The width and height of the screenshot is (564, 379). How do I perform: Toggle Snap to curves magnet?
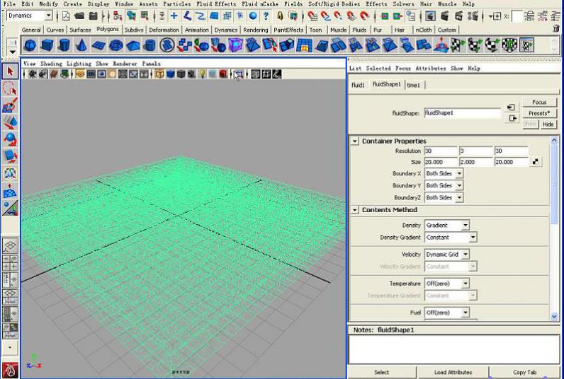pos(325,16)
